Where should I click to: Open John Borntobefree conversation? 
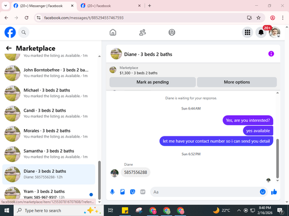pos(49,73)
